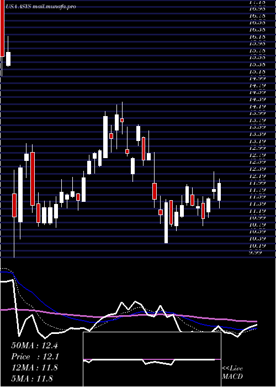
Task: Click the 16.38 price axis label
Action: (x=257, y=30)
